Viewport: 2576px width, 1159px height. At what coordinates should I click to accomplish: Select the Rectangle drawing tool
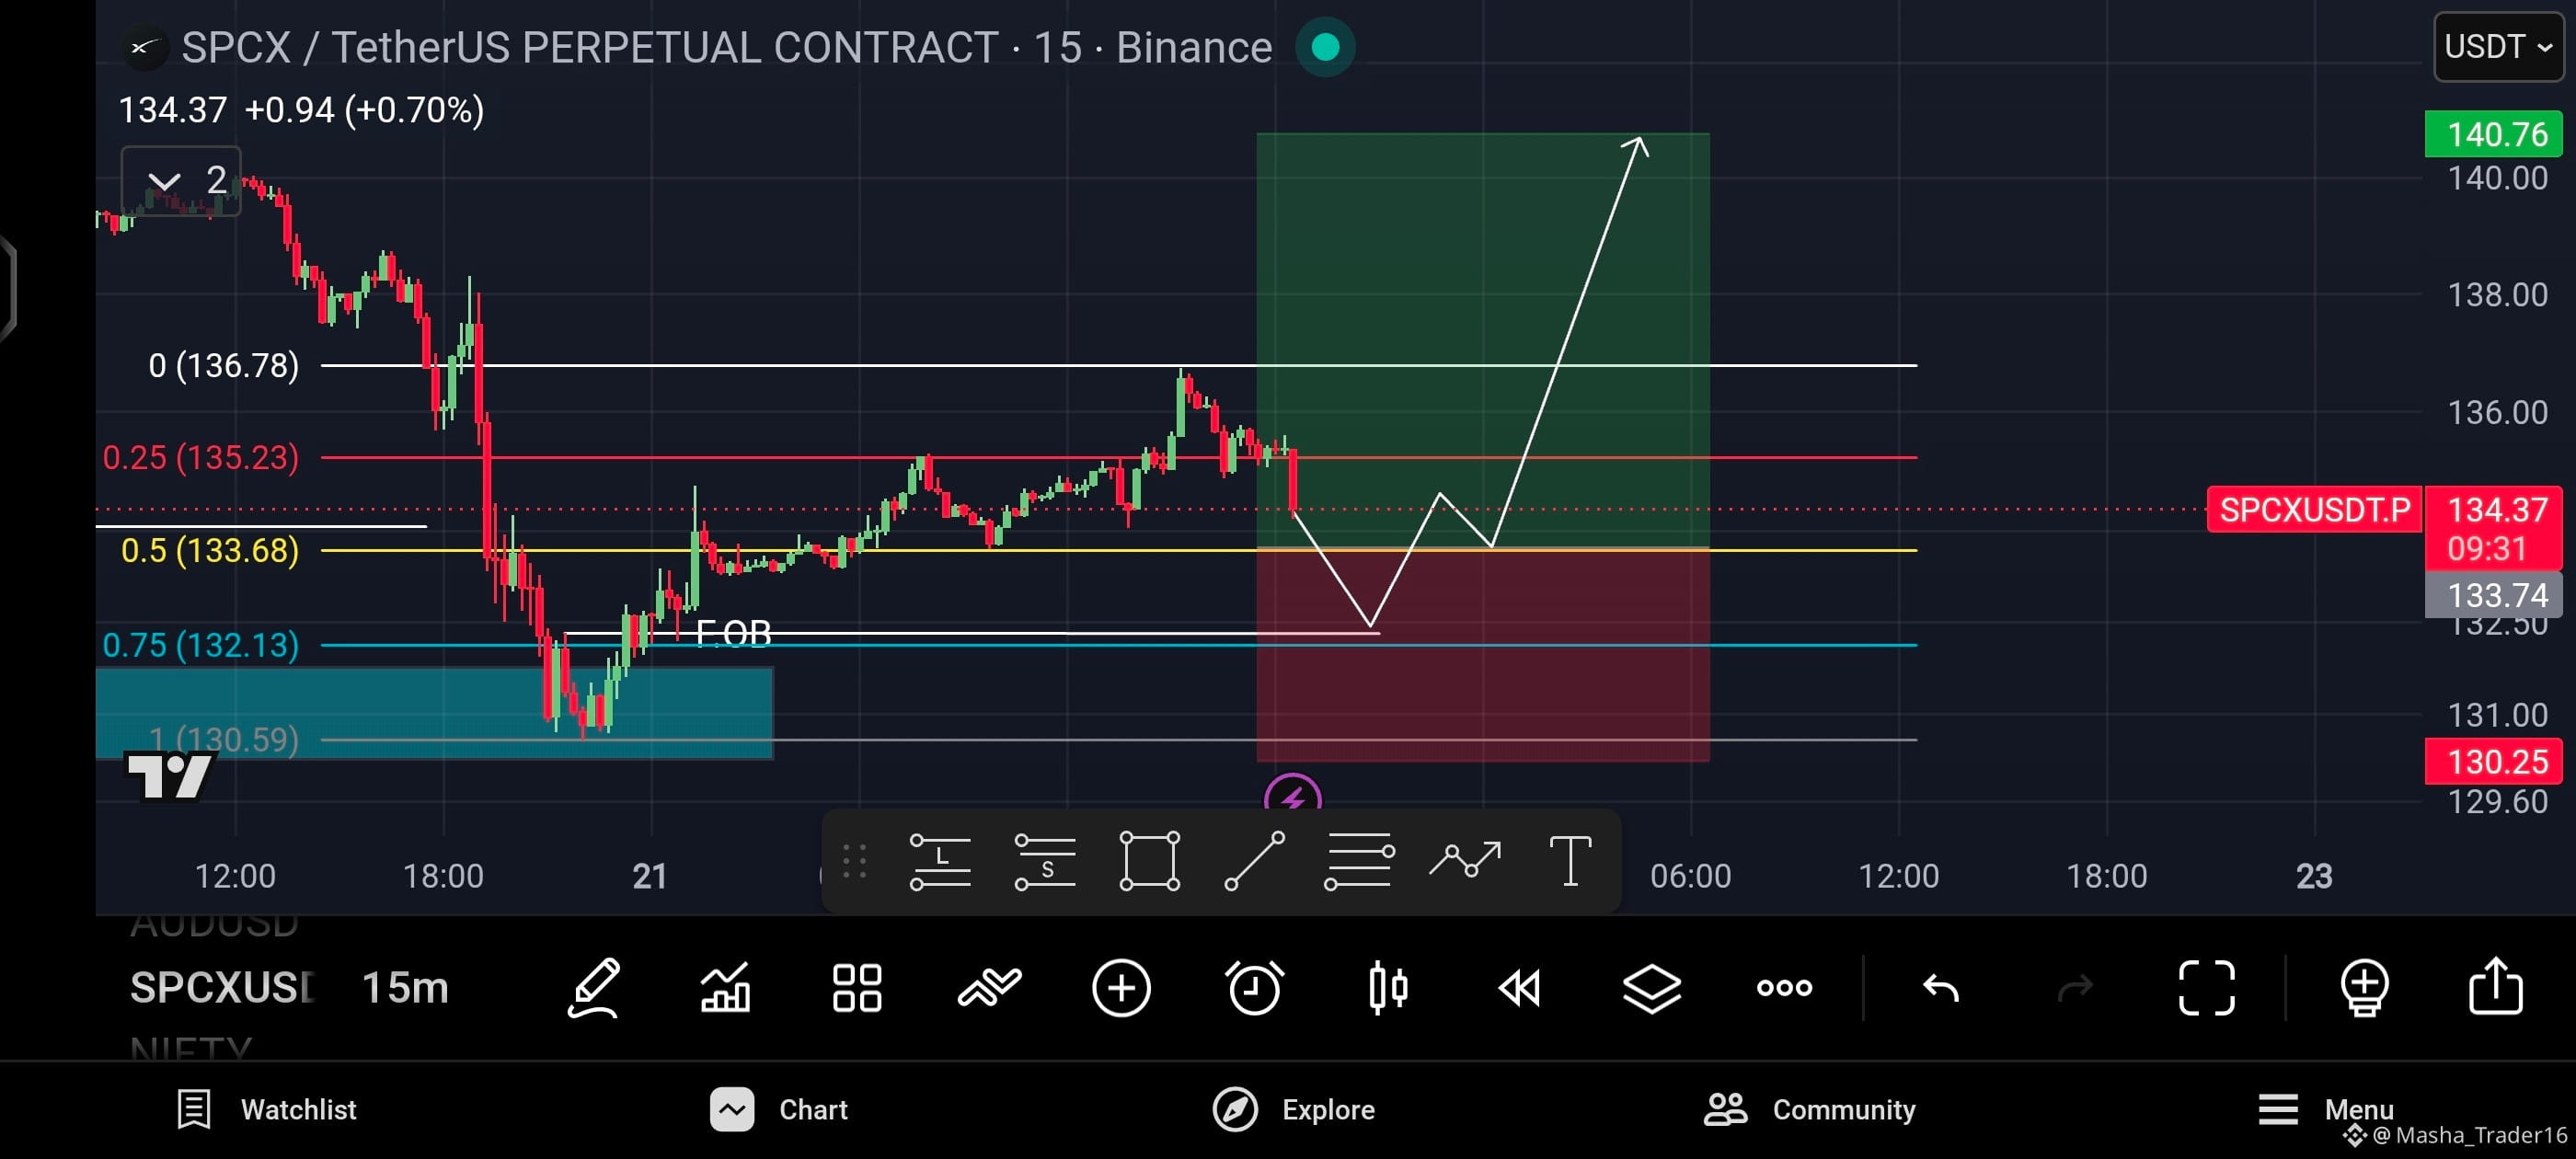coord(1150,861)
